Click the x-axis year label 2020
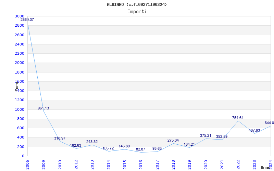 tap(206, 165)
